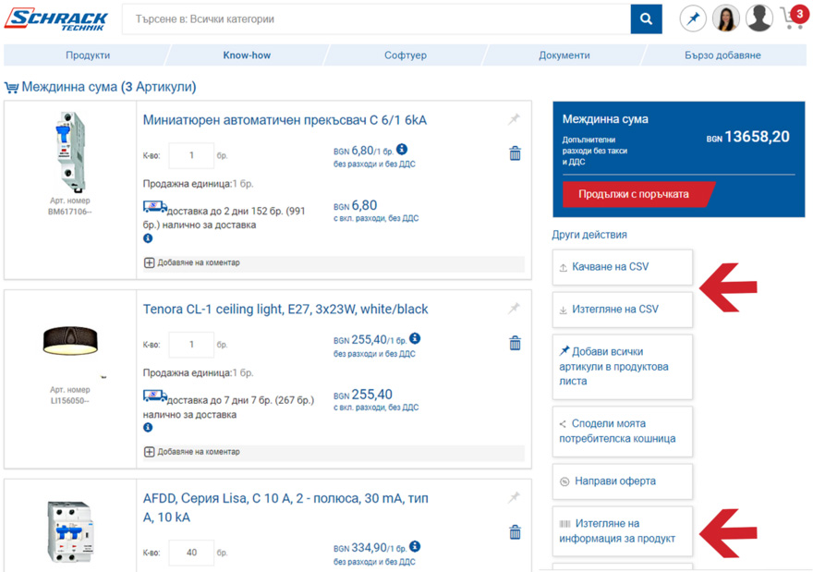
Task: Open the female contact person avatar
Action: (726, 18)
